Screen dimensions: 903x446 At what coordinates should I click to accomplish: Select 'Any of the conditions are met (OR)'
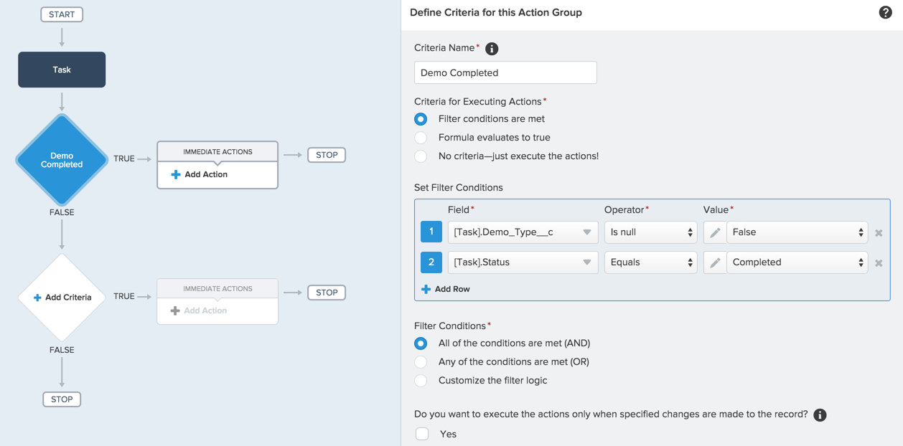[x=421, y=362]
